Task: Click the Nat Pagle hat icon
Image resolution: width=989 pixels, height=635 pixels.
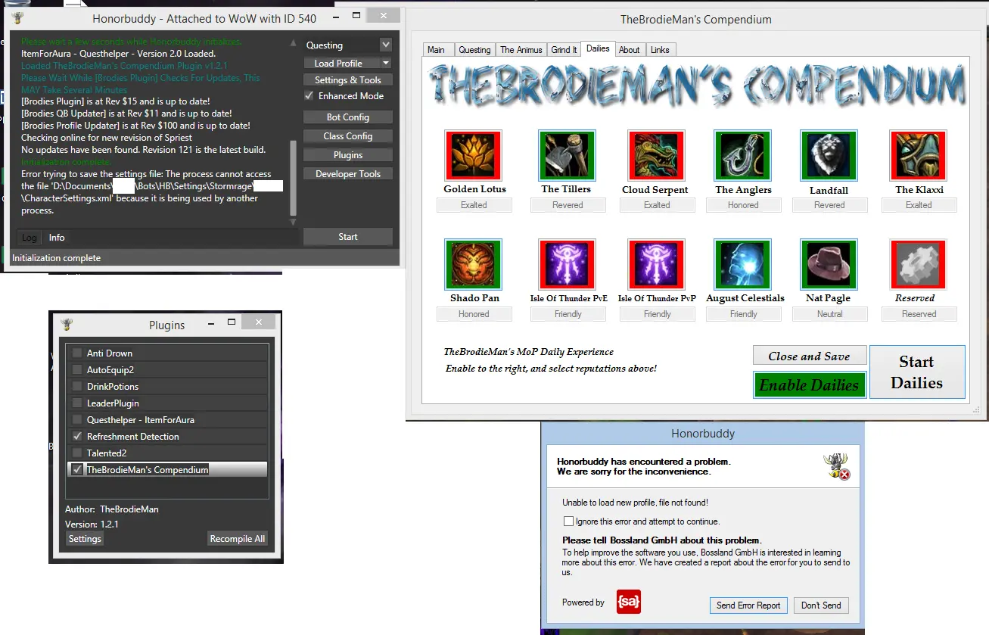Action: point(829,264)
